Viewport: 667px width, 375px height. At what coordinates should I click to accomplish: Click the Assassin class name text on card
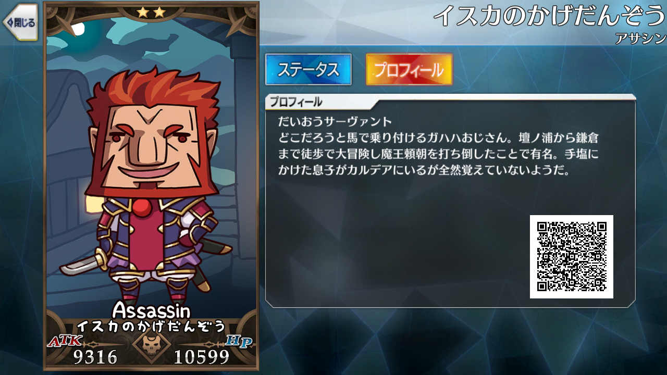point(152,311)
